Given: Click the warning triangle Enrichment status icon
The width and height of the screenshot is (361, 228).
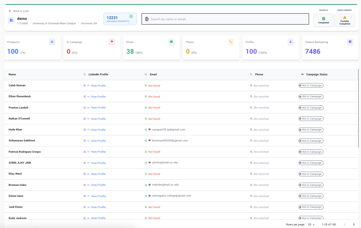Looking at the screenshot, I should [345, 17].
